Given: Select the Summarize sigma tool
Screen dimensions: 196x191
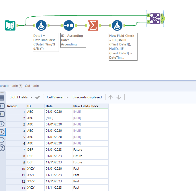Looking at the screenshot, I should tap(93, 25).
